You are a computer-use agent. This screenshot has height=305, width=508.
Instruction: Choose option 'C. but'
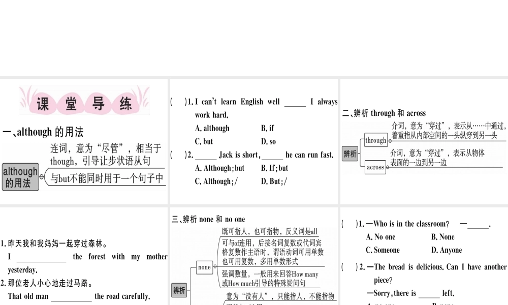point(204,141)
